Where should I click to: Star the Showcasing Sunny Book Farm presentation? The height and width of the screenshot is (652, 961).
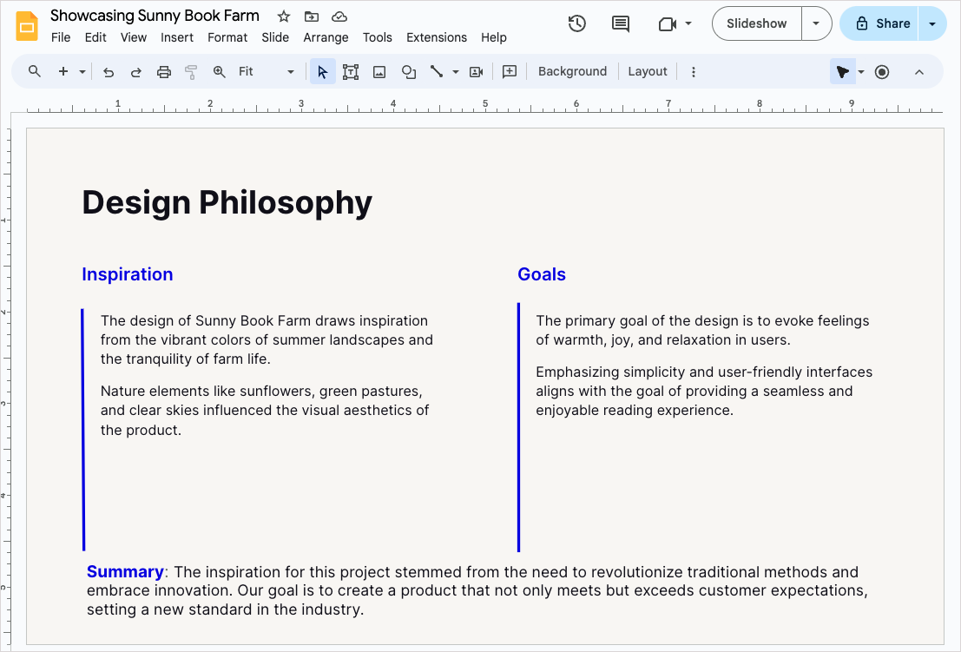click(x=283, y=16)
